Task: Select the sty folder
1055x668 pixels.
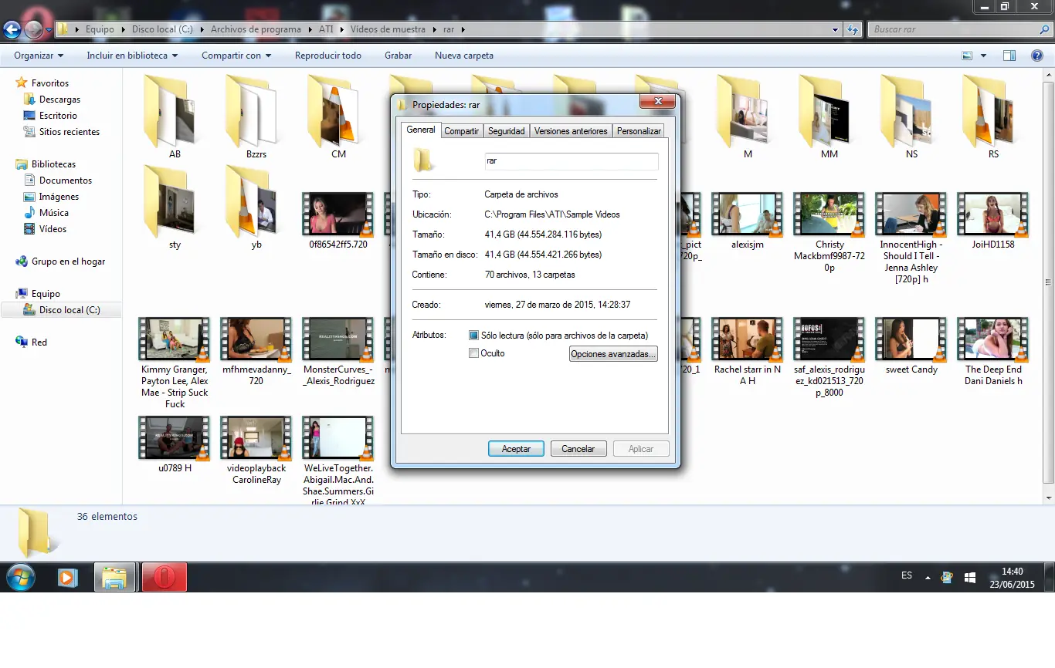Action: tap(175, 207)
